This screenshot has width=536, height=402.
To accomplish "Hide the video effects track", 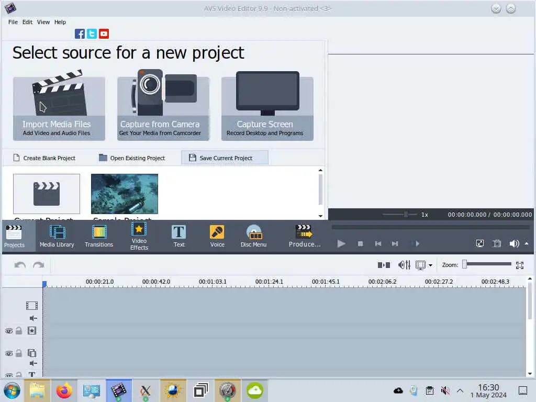I will [9, 331].
